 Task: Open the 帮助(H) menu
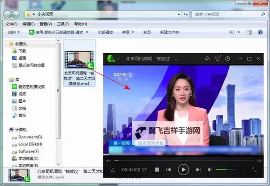81,24
